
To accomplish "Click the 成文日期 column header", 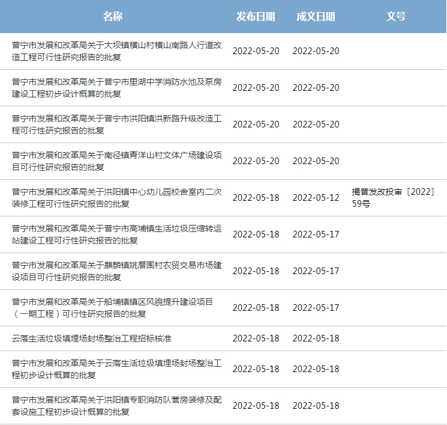I will [x=316, y=16].
